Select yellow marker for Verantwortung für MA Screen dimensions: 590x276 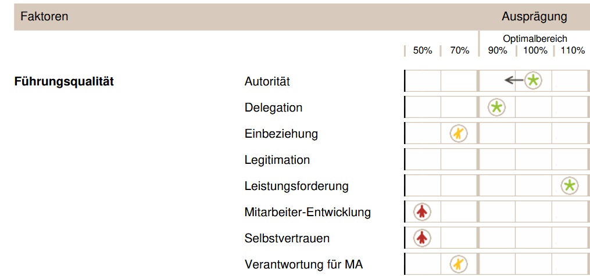tap(459, 264)
